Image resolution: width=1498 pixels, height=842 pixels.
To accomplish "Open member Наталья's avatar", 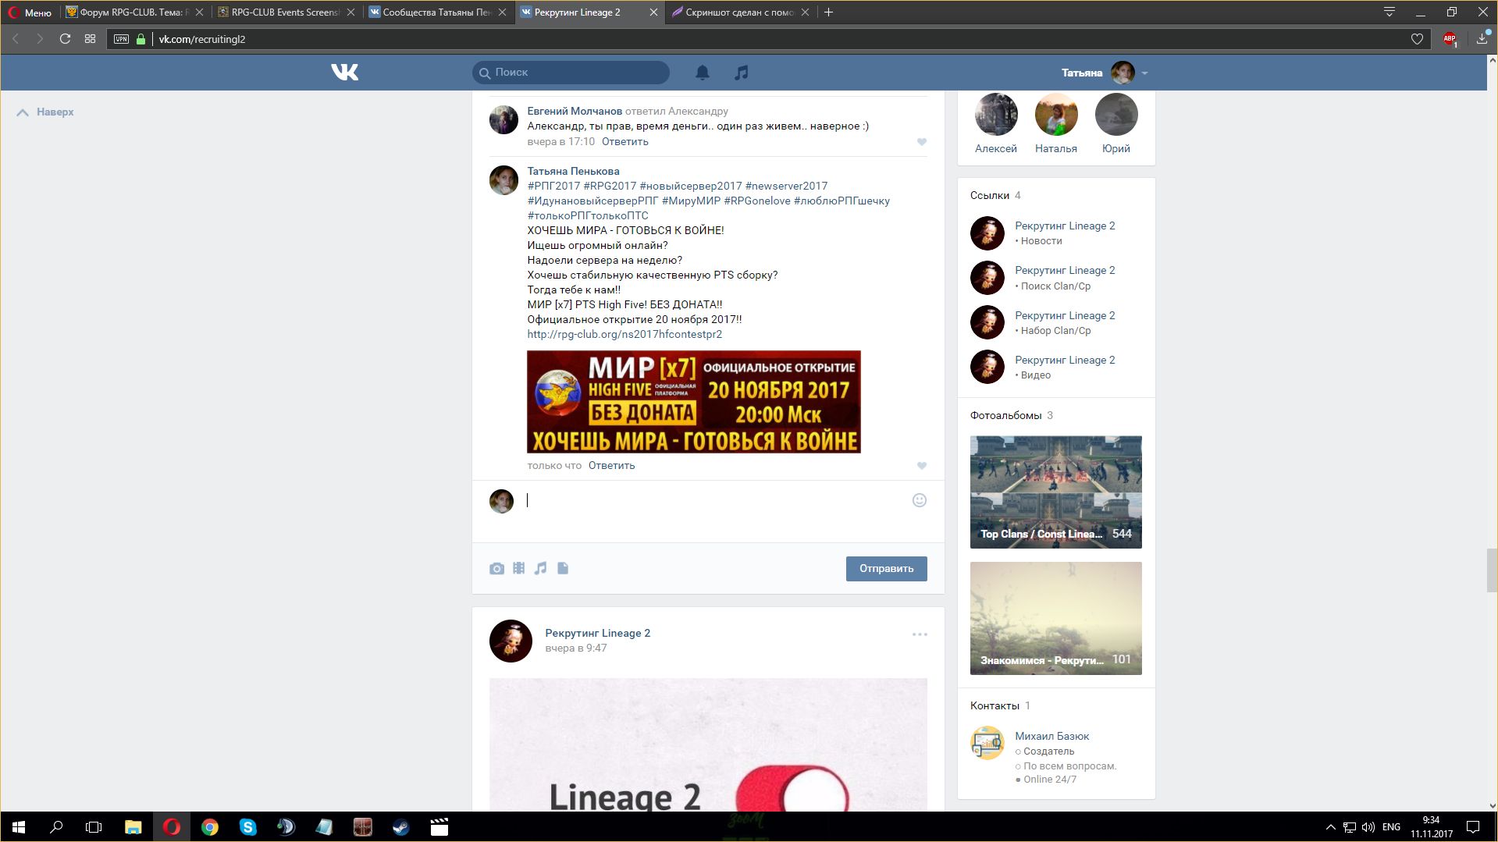I will (1056, 115).
